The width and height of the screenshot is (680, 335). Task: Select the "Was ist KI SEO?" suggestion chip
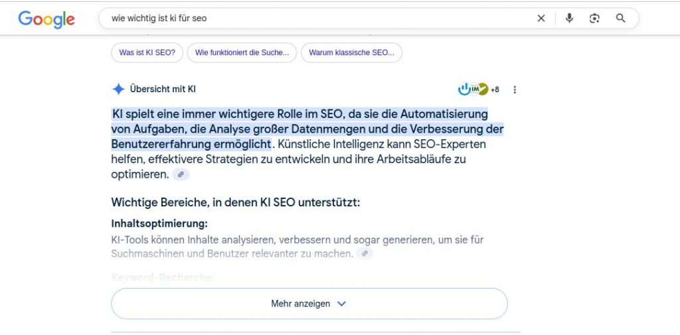(147, 53)
